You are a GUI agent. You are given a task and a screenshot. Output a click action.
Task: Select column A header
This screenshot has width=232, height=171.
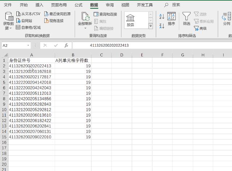[32, 55]
